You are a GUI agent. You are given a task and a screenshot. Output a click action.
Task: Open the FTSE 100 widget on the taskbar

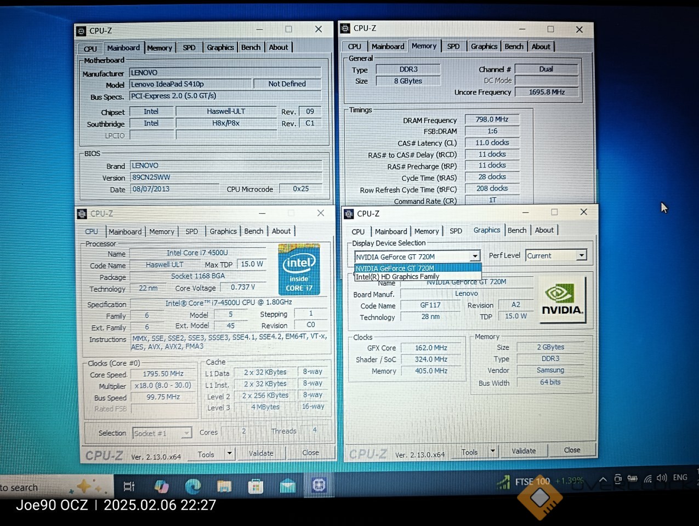click(540, 482)
